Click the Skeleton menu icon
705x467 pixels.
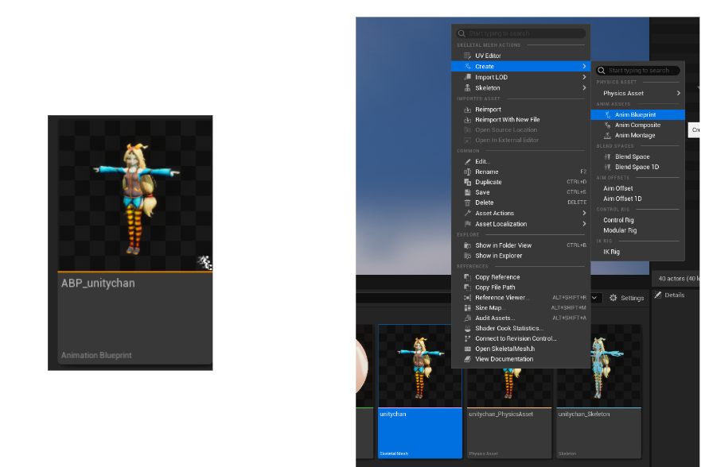pos(467,88)
